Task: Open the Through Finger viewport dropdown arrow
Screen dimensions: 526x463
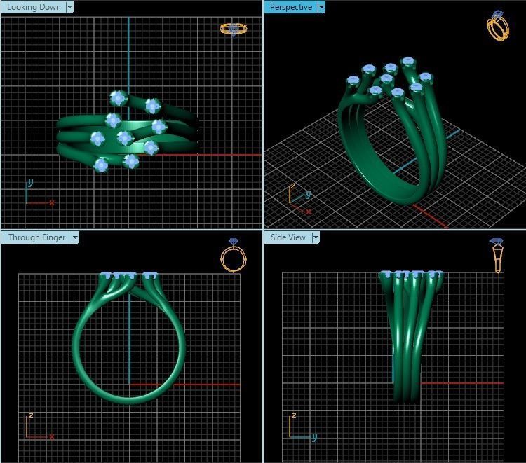Action: point(75,237)
